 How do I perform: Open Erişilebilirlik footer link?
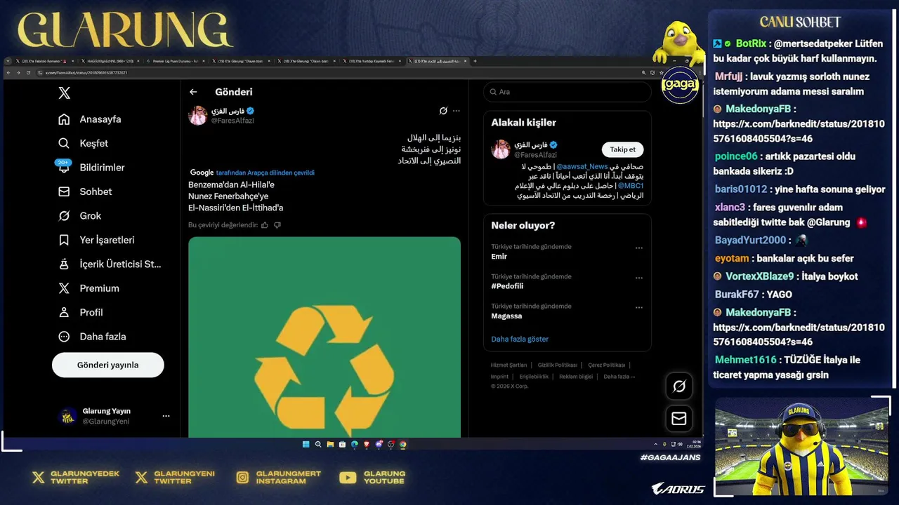[534, 377]
